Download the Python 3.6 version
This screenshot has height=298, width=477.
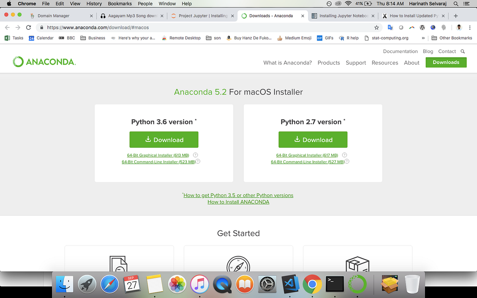(164, 139)
